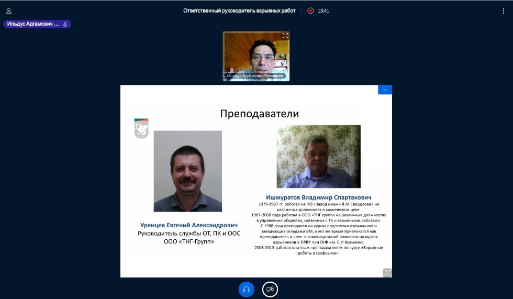This screenshot has height=299, width=513.
Task: Toggle the users list panel icon
Action: [x=9, y=10]
